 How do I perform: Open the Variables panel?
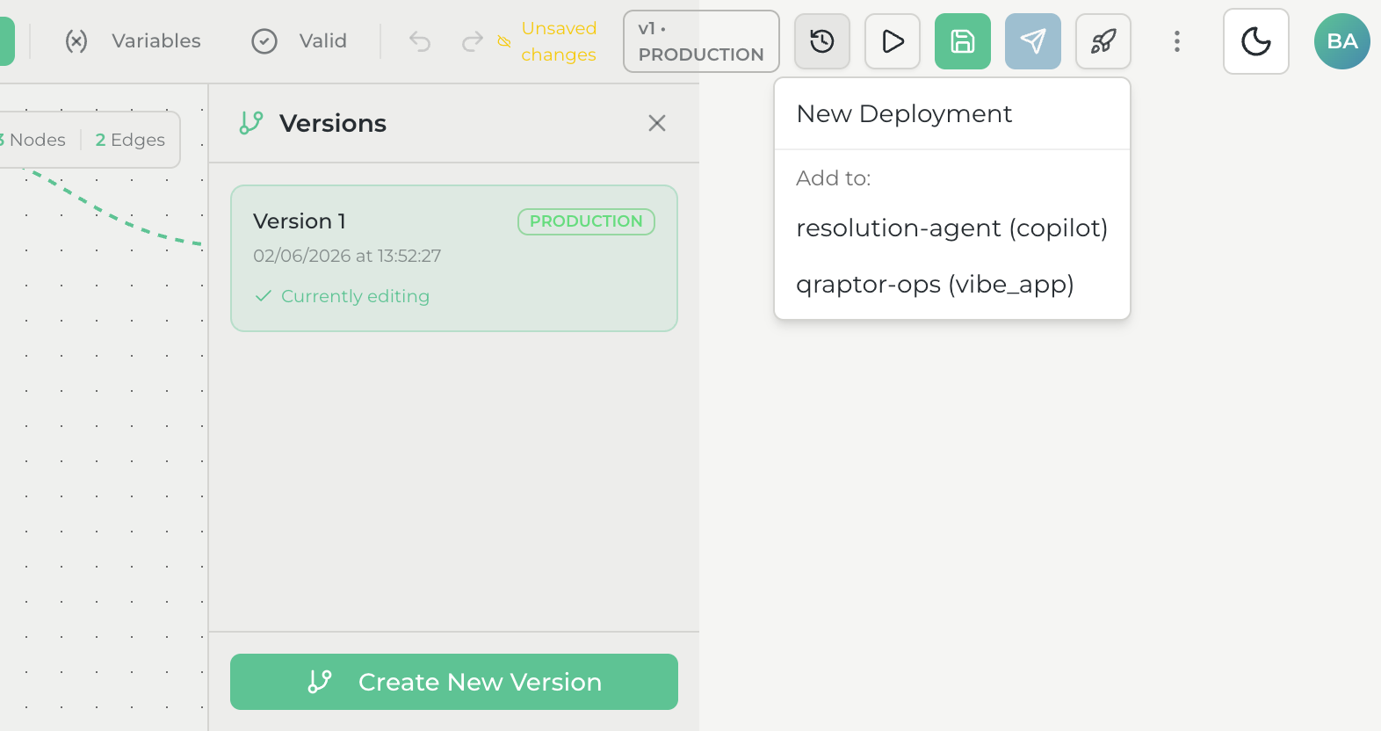[134, 41]
